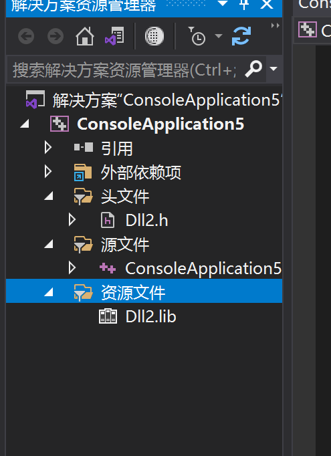Select the Dll2.h header file
The width and height of the screenshot is (331, 456).
click(146, 220)
